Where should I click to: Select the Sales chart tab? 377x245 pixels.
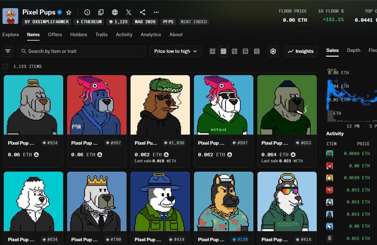pos(332,50)
